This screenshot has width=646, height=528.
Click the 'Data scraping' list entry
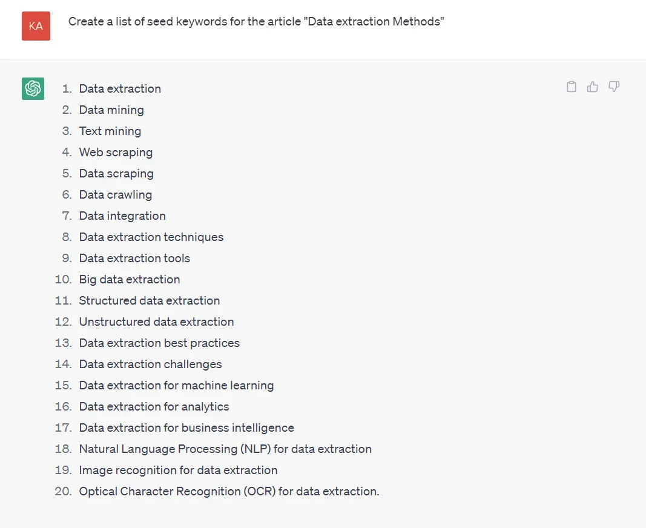[116, 174]
